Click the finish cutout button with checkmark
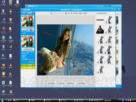 [x=51, y=83]
